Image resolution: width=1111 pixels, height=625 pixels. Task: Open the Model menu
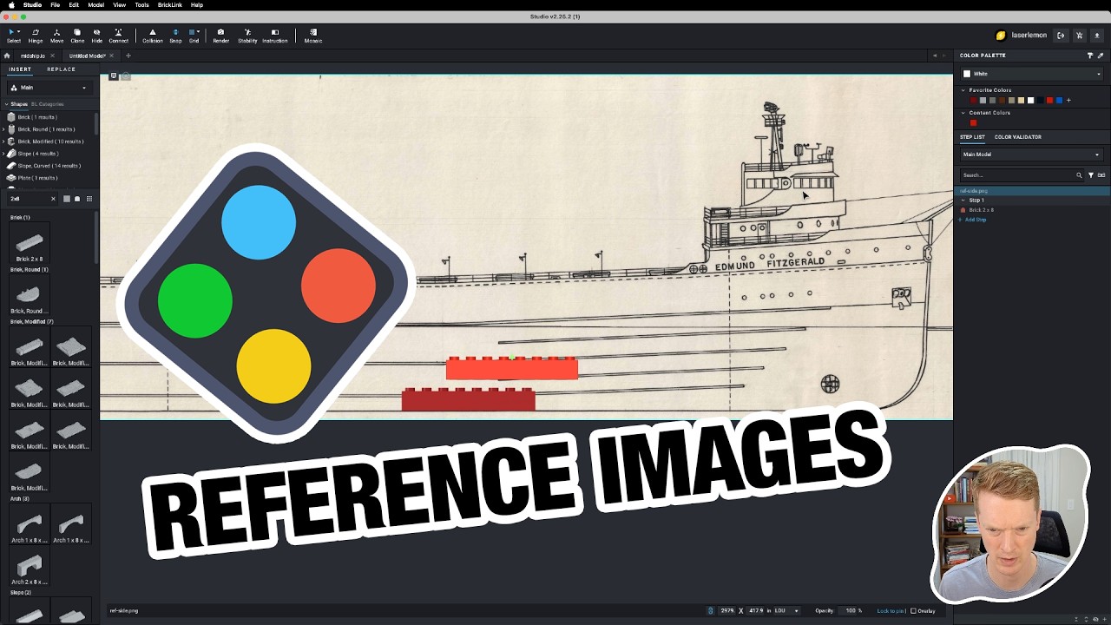(x=96, y=5)
